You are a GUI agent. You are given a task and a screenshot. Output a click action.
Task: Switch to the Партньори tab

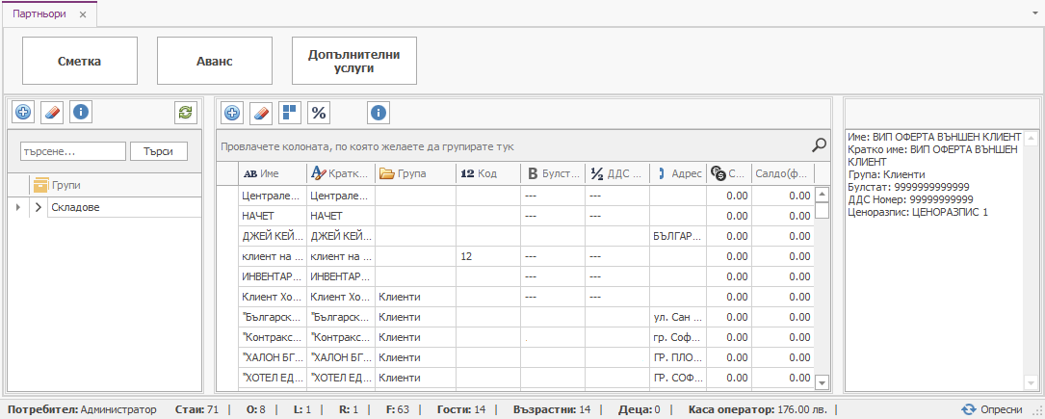point(40,15)
